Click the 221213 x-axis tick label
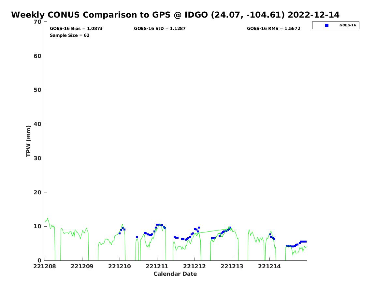 (x=232, y=266)
